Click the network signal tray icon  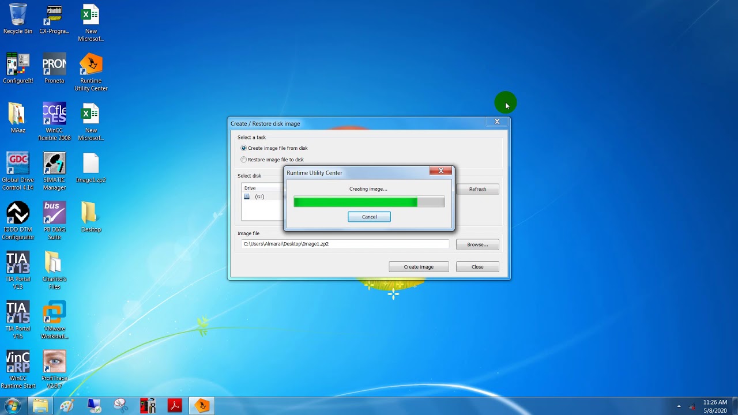692,406
